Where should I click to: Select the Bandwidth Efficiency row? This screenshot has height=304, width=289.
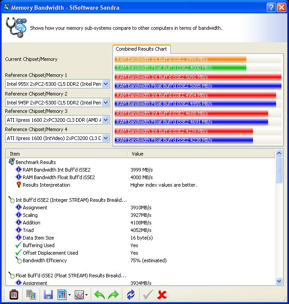tap(140, 260)
